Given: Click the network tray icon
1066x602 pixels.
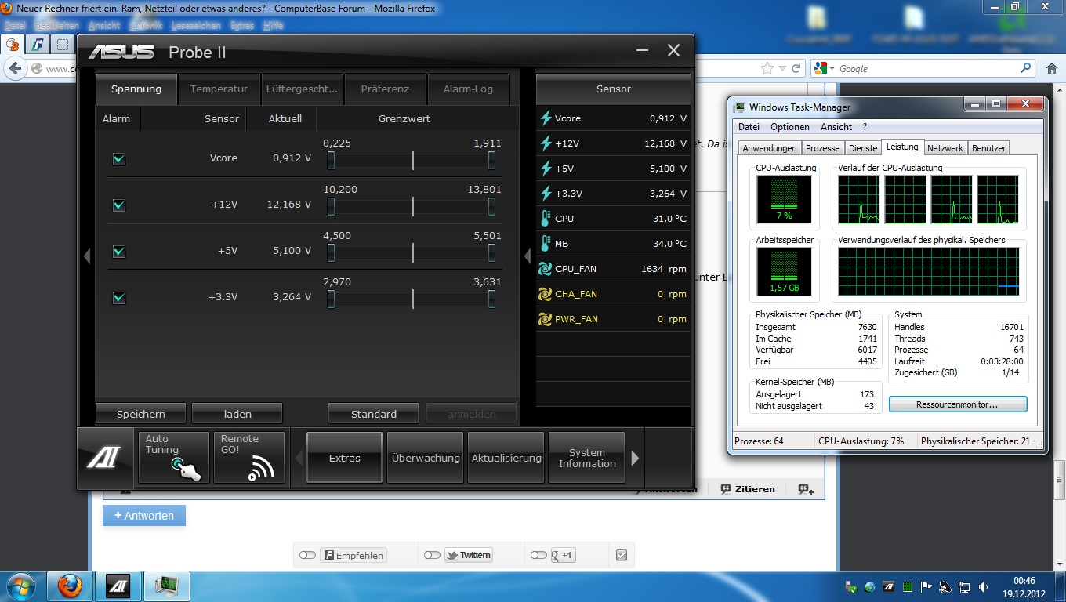Looking at the screenshot, I should click(964, 586).
